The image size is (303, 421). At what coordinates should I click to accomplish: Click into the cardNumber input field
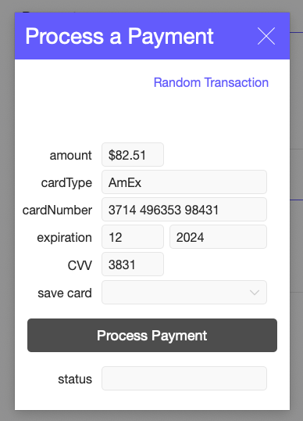184,210
